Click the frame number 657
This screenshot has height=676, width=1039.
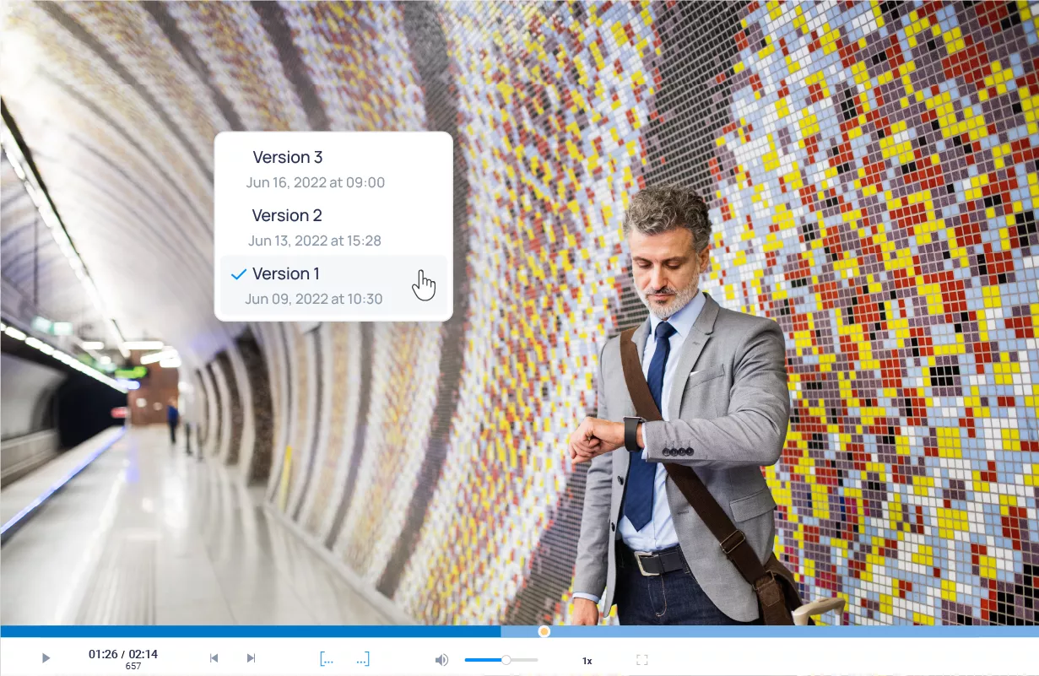click(x=133, y=667)
